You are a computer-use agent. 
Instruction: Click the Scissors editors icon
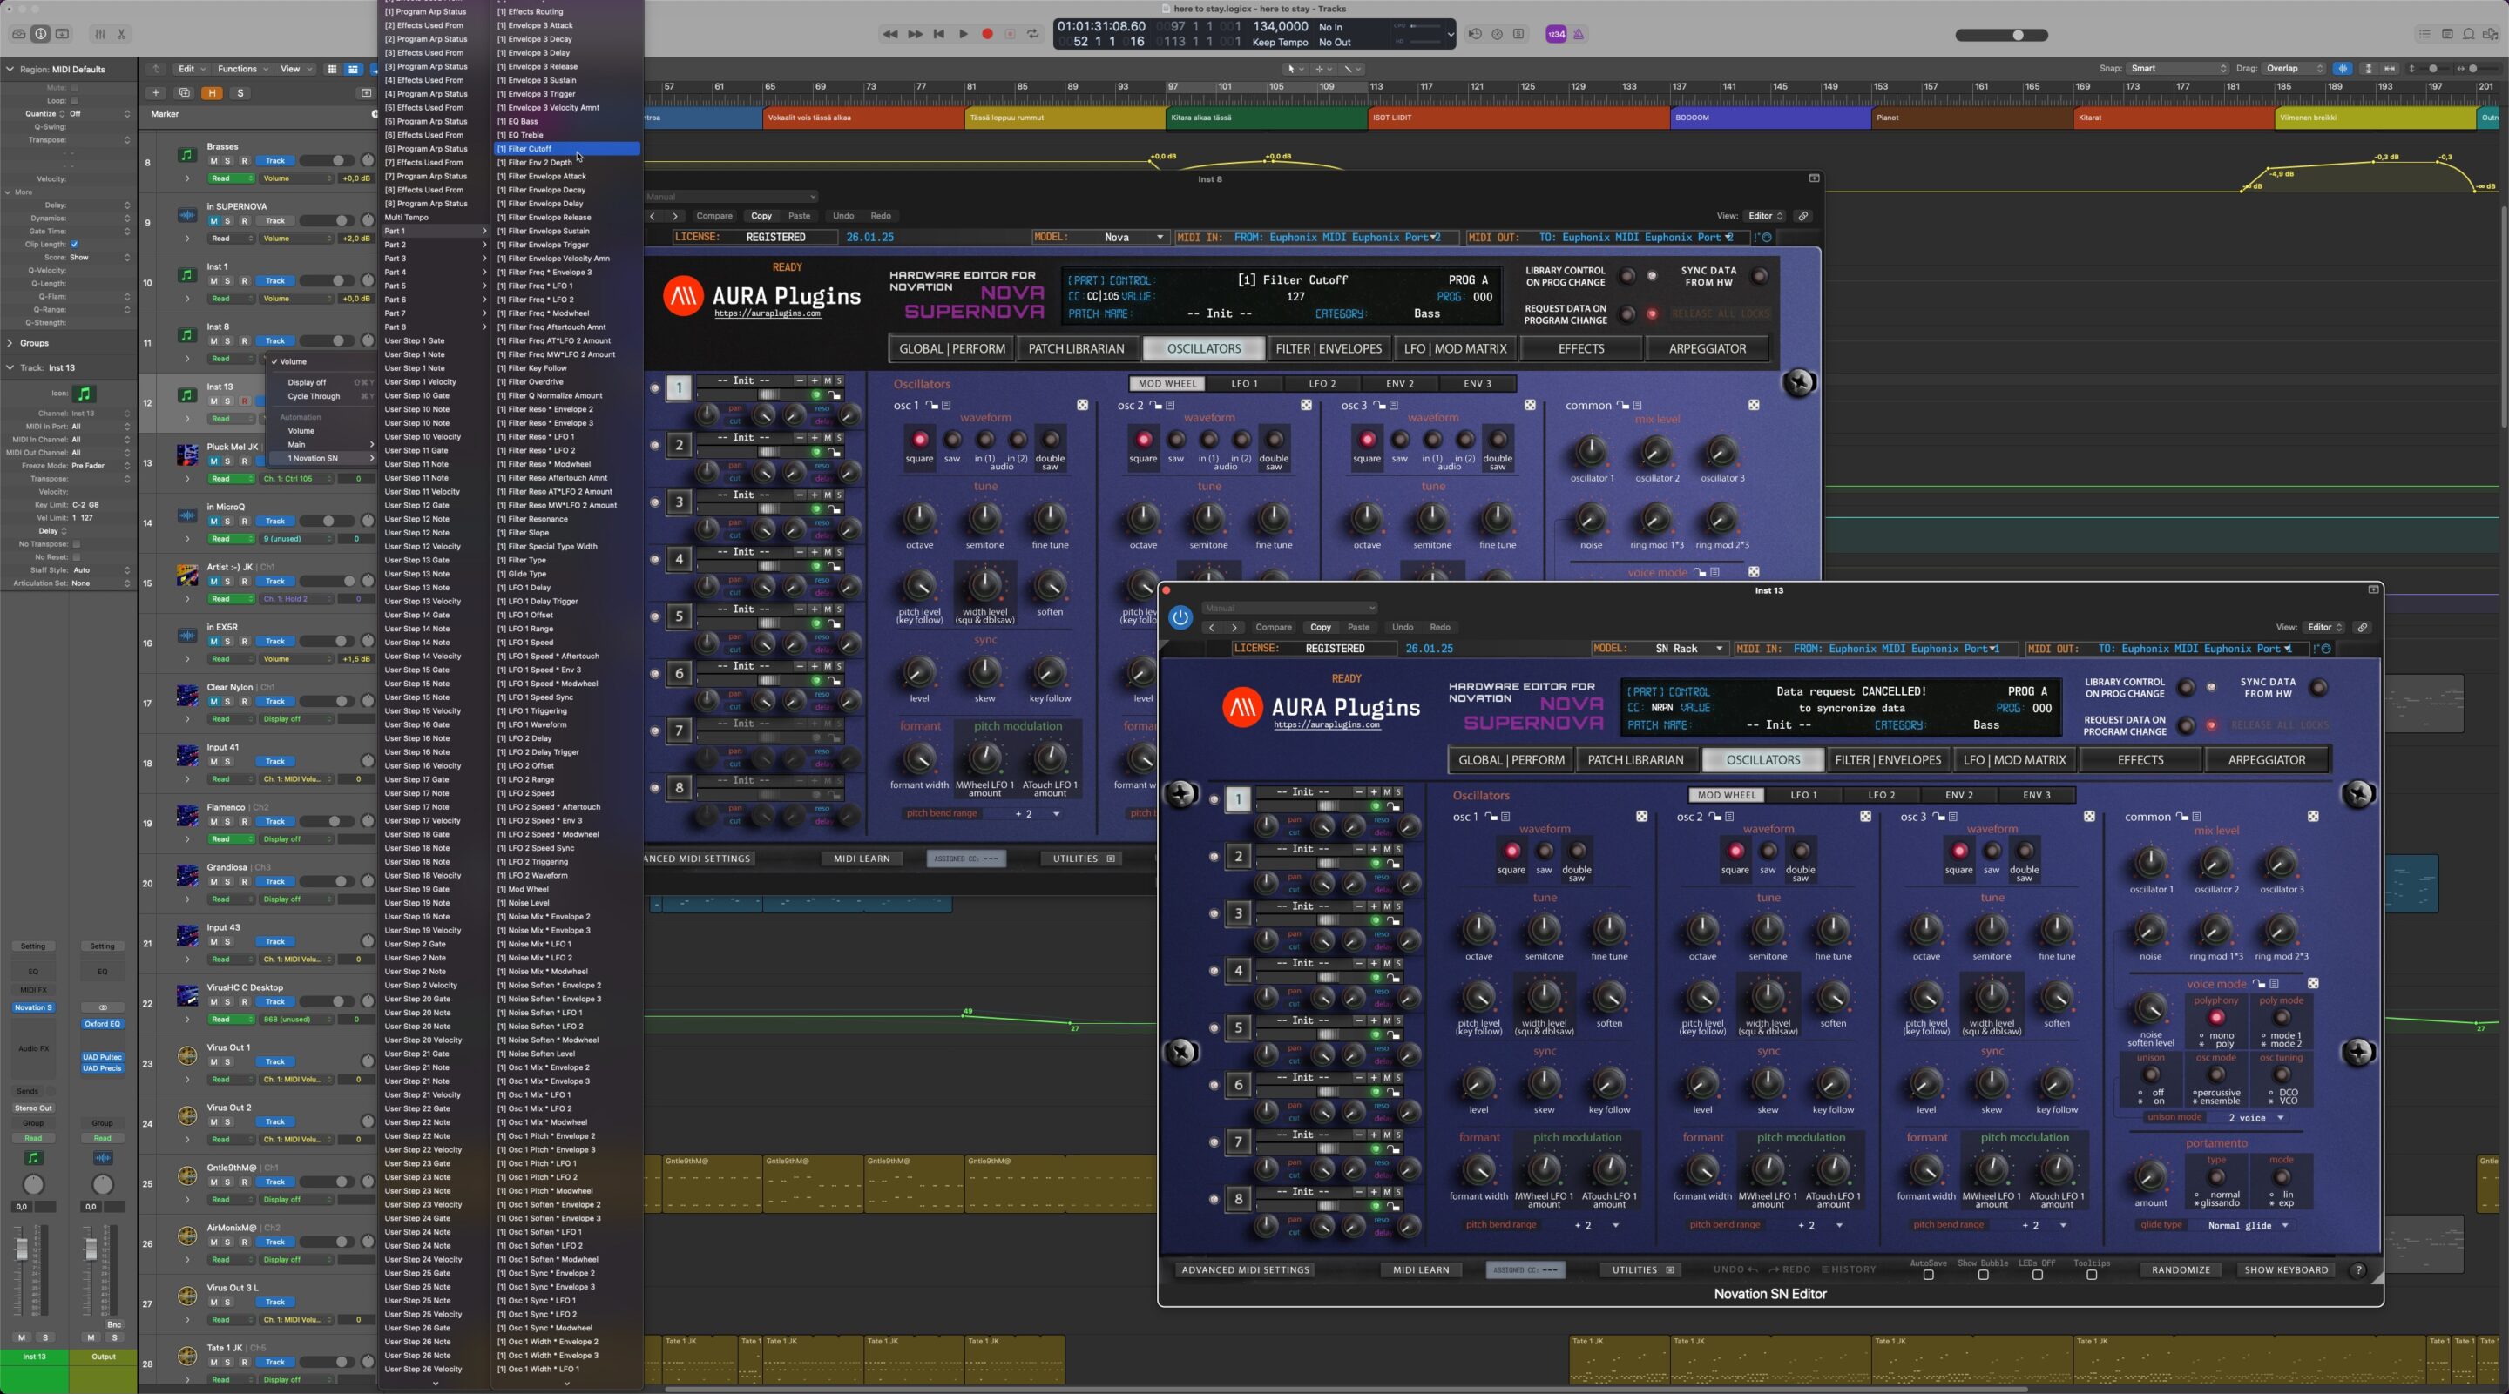[122, 34]
